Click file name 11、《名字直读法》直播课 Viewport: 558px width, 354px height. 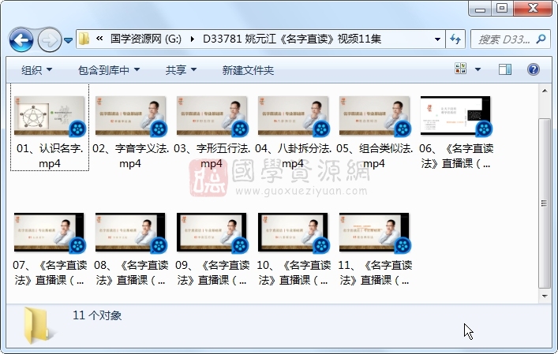click(374, 273)
